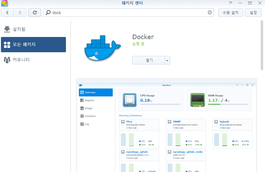Open the help question mark icon
The width and height of the screenshot is (265, 172).
click(x=230, y=3)
